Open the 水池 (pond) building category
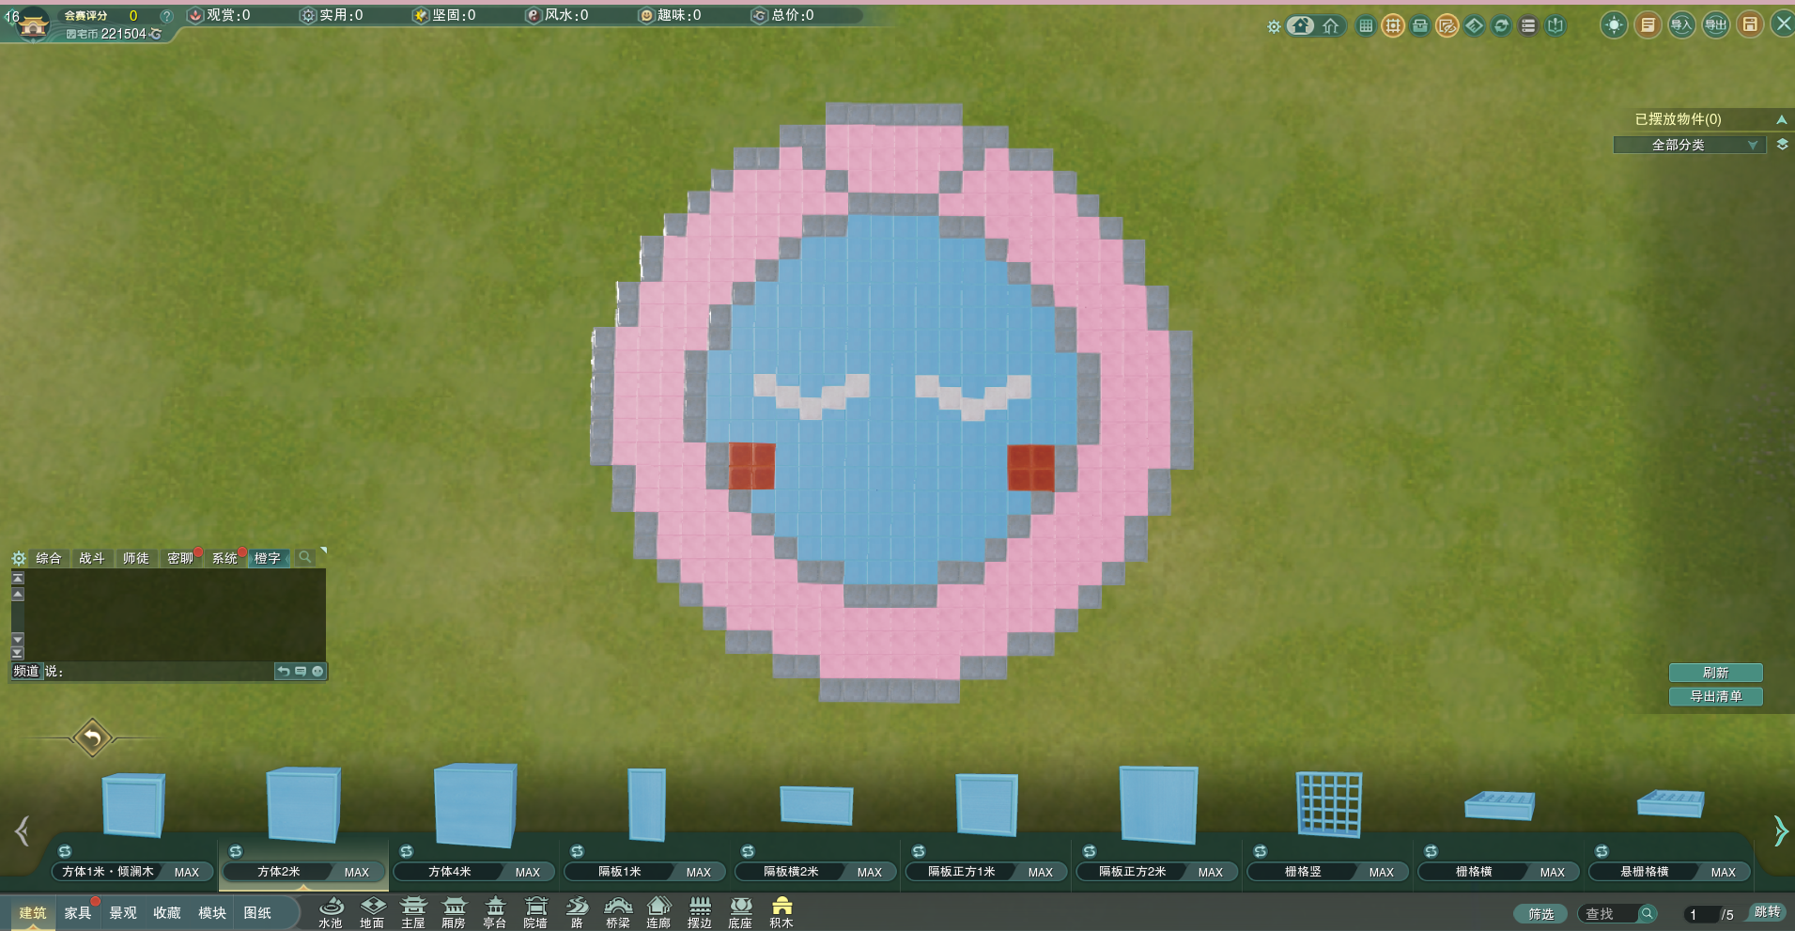 pos(331,911)
